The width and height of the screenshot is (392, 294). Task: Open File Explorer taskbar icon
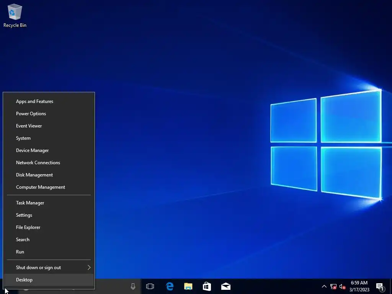coord(188,286)
